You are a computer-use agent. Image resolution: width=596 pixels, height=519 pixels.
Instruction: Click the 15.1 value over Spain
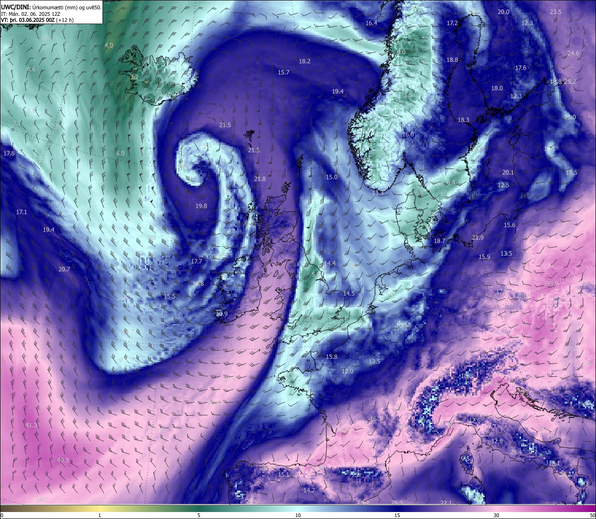pos(284,474)
